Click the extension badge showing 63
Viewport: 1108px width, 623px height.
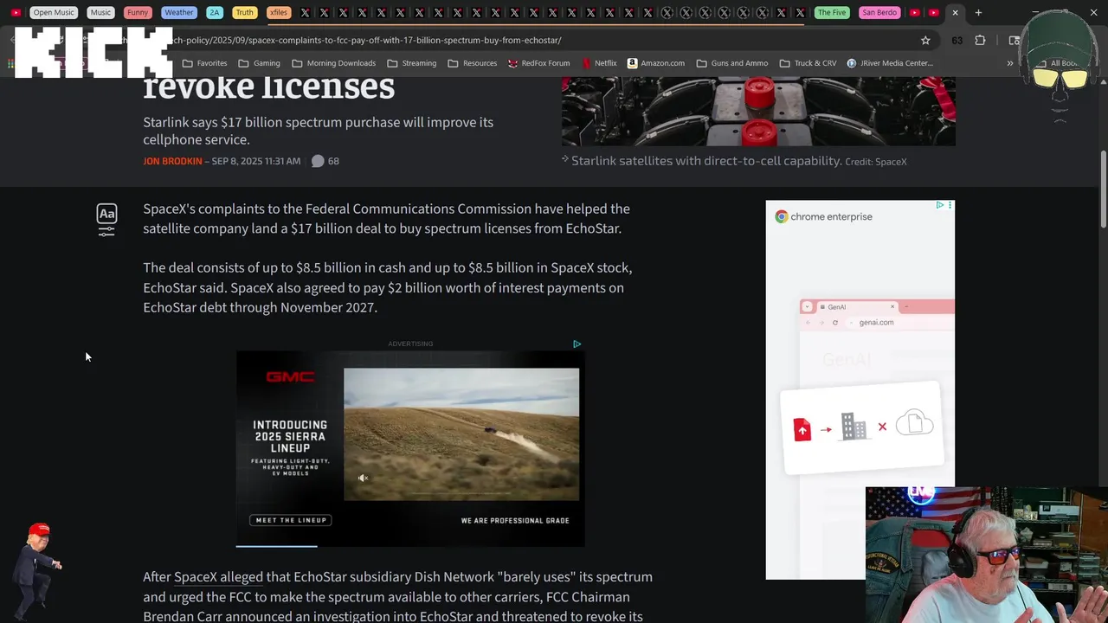pos(957,41)
